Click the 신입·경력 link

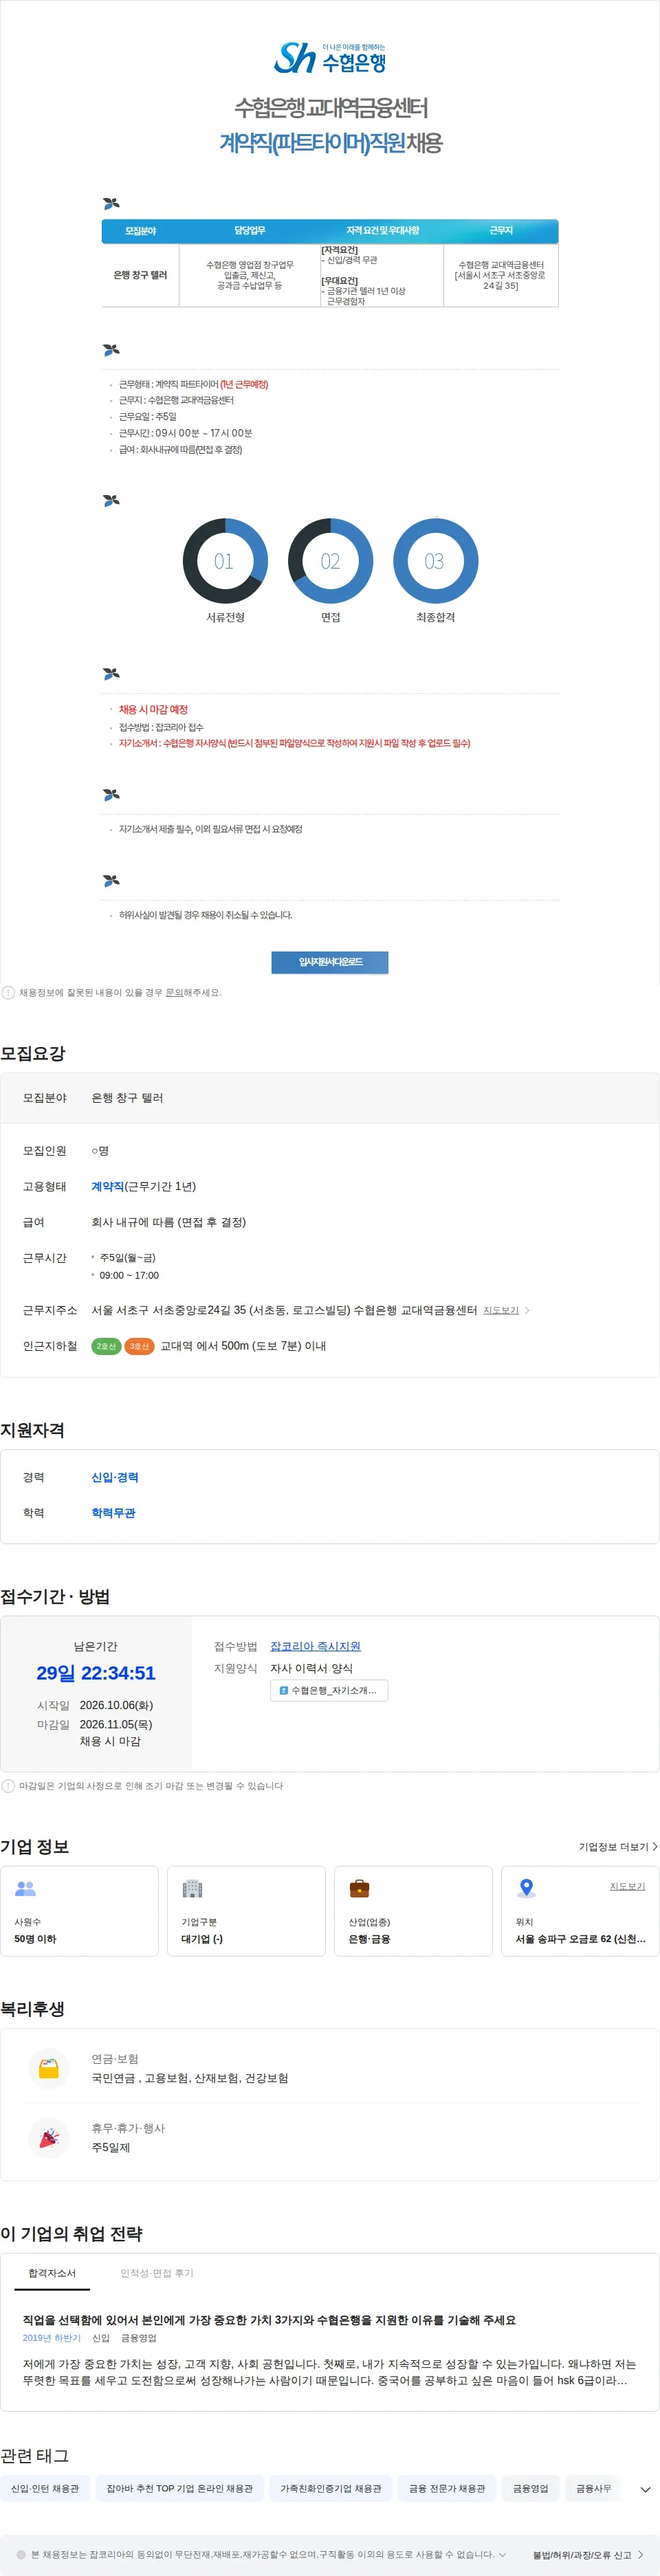[115, 1477]
